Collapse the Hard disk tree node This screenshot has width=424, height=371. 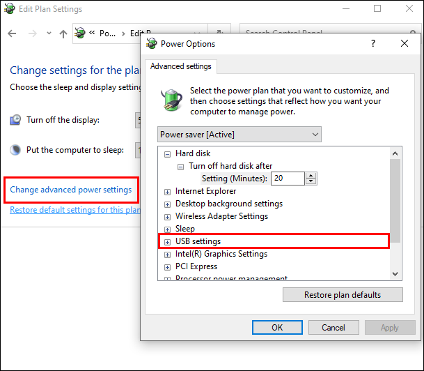point(167,153)
